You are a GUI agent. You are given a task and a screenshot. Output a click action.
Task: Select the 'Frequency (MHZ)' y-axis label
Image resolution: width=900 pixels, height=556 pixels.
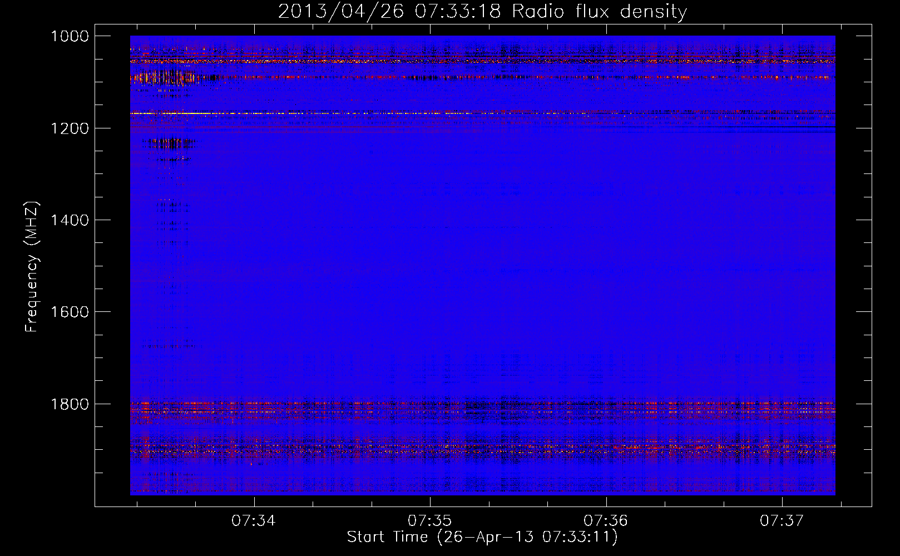pos(32,267)
